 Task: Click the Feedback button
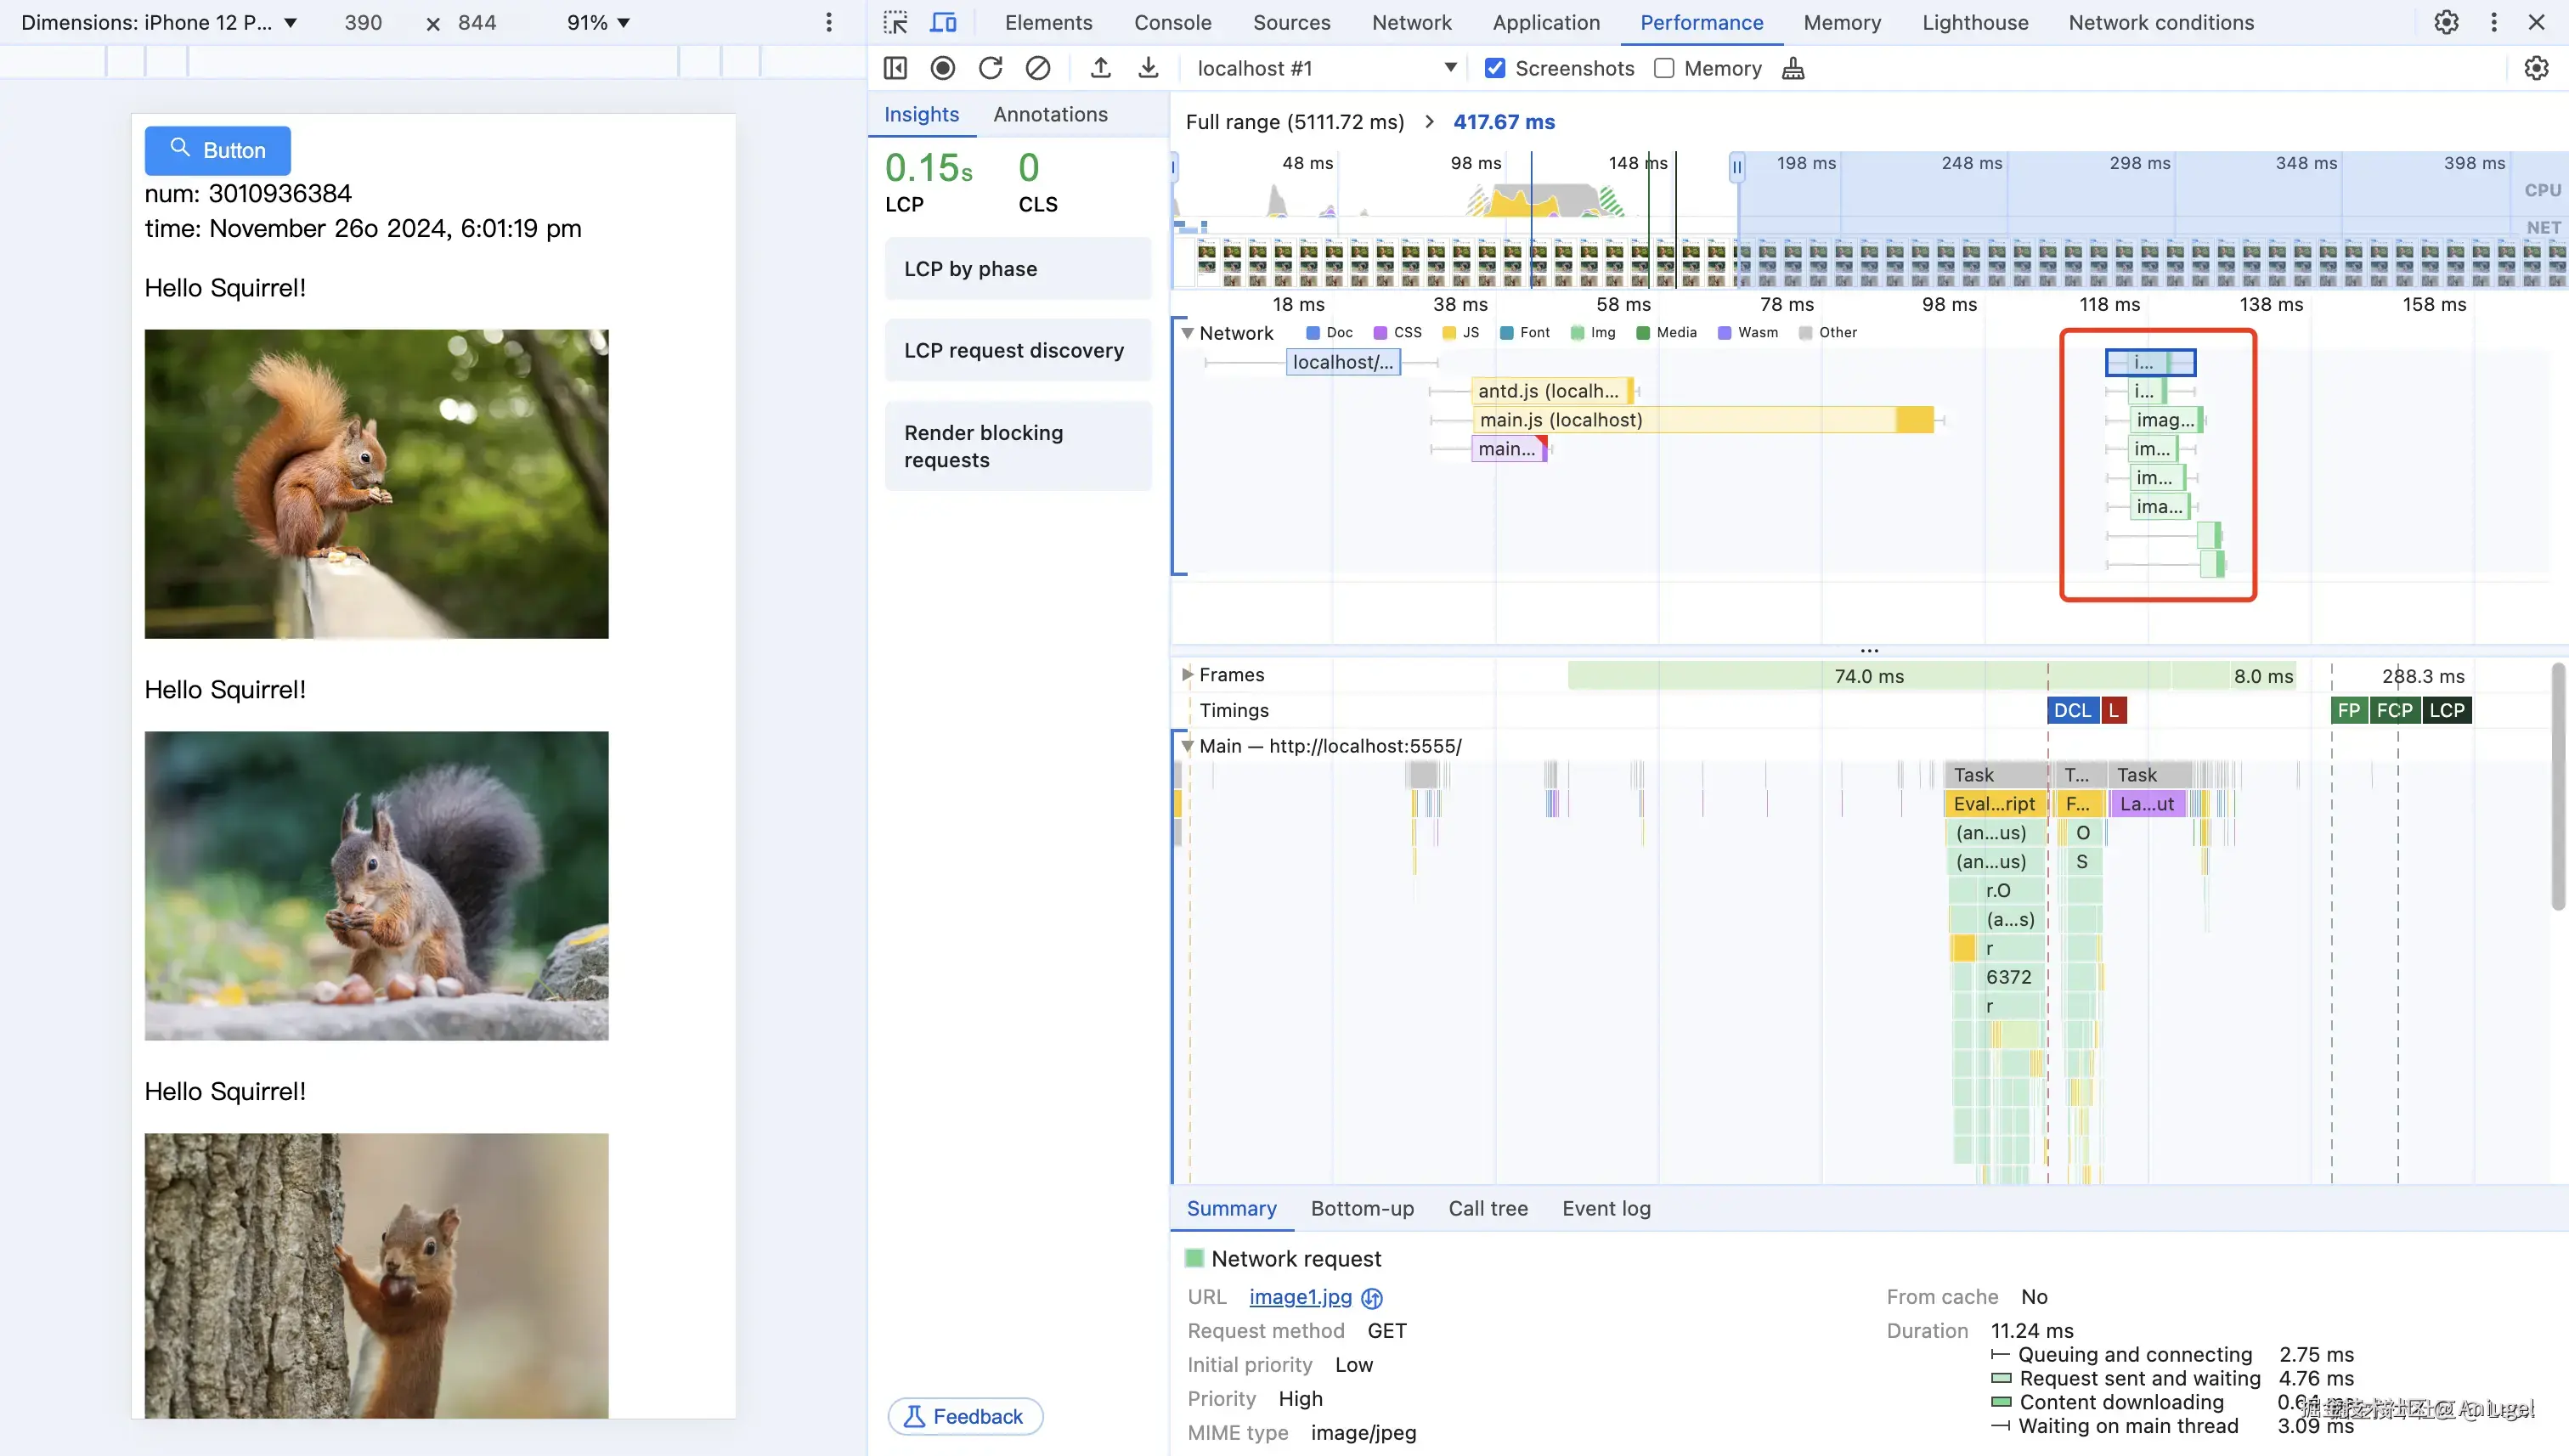click(x=965, y=1416)
